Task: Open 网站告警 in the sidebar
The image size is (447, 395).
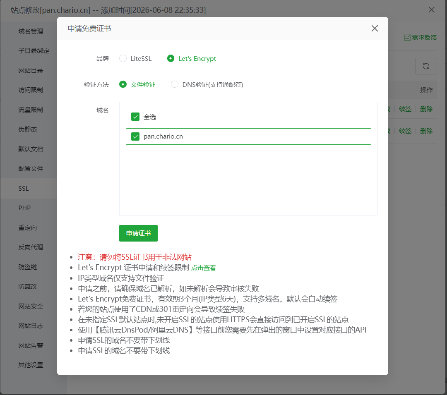Action: [x=31, y=345]
